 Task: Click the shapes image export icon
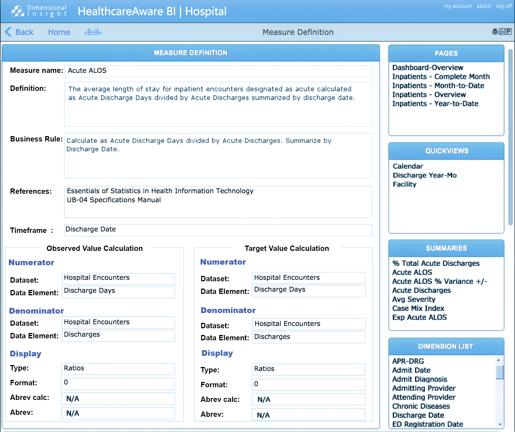502,32
